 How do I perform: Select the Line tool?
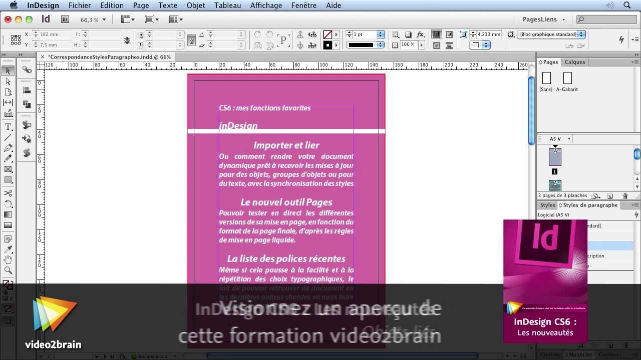pos(8,137)
